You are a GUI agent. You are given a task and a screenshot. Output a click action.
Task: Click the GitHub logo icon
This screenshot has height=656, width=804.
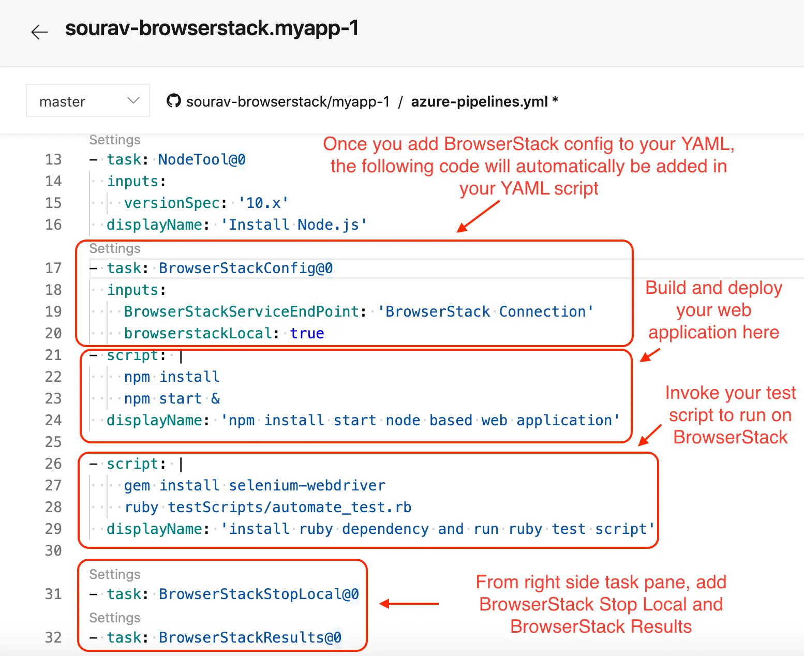pos(174,101)
